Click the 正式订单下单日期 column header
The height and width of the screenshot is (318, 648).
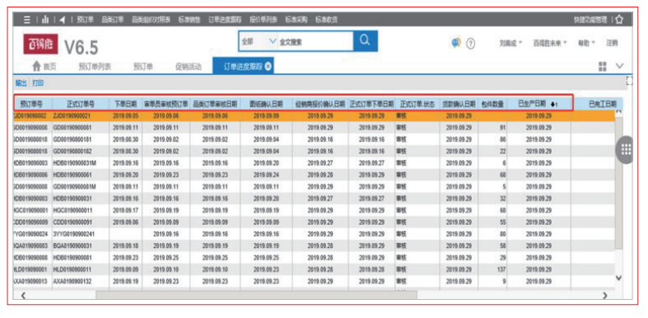pyautogui.click(x=371, y=104)
